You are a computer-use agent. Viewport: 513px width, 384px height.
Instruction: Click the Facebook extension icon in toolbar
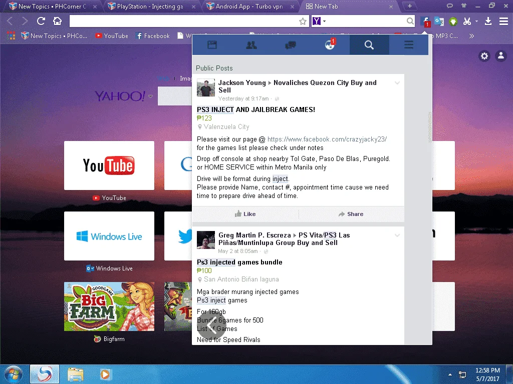click(x=425, y=21)
